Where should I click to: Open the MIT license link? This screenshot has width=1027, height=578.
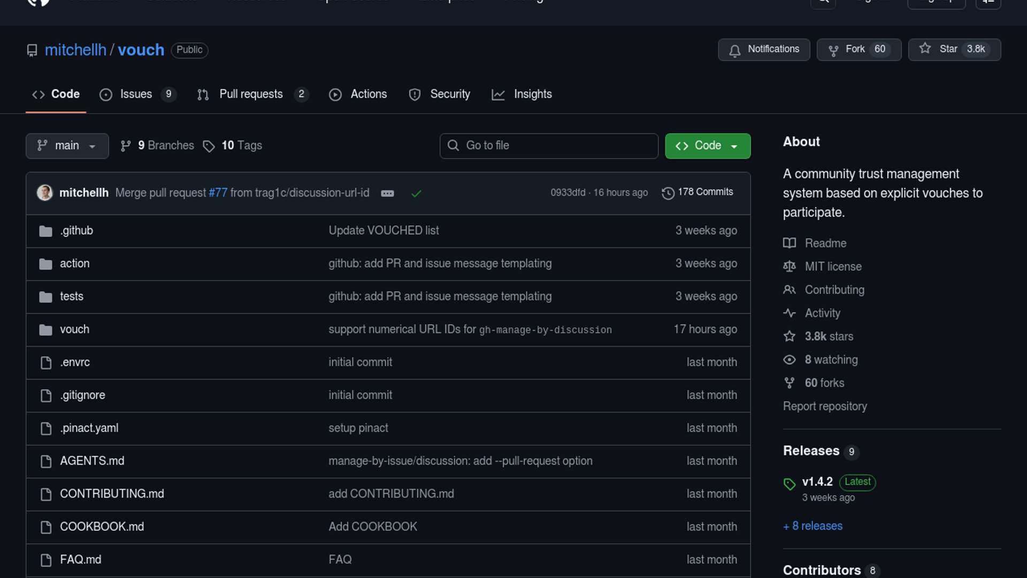click(833, 267)
